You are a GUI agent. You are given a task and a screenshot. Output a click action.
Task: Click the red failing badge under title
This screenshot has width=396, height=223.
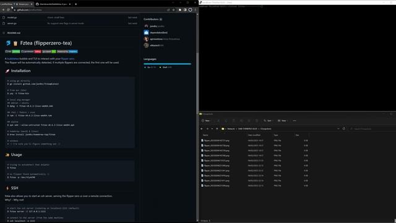click(x=38, y=51)
